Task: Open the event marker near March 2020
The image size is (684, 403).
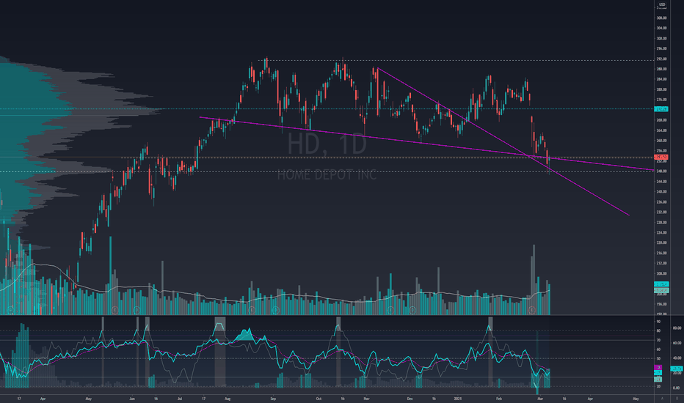Action: point(11,310)
